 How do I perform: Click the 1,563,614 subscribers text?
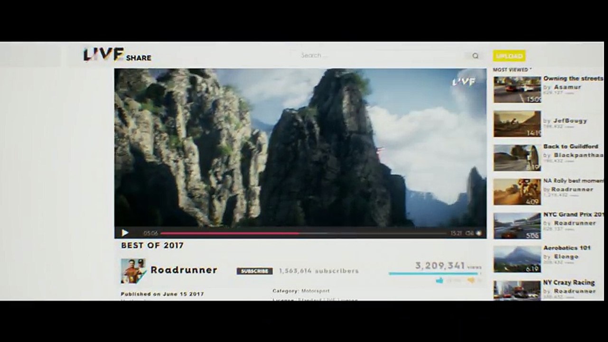(319, 271)
